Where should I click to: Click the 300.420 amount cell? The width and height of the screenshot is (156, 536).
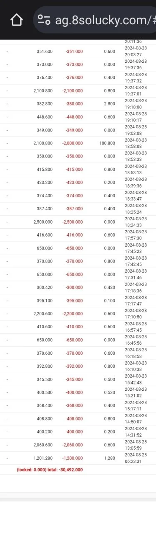tap(45, 288)
